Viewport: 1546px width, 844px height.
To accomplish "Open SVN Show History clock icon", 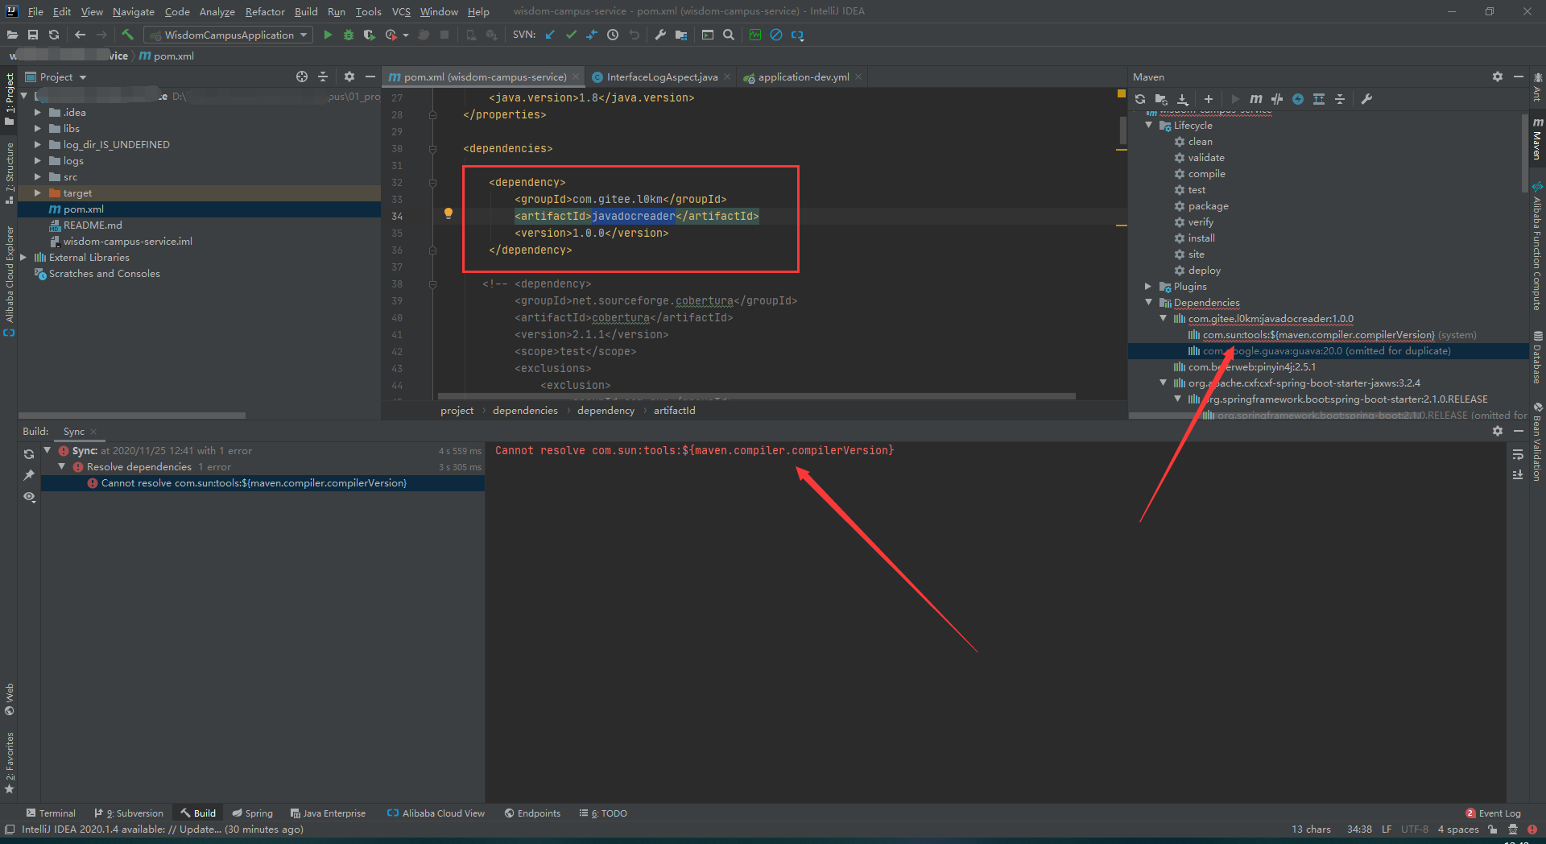I will tap(613, 35).
